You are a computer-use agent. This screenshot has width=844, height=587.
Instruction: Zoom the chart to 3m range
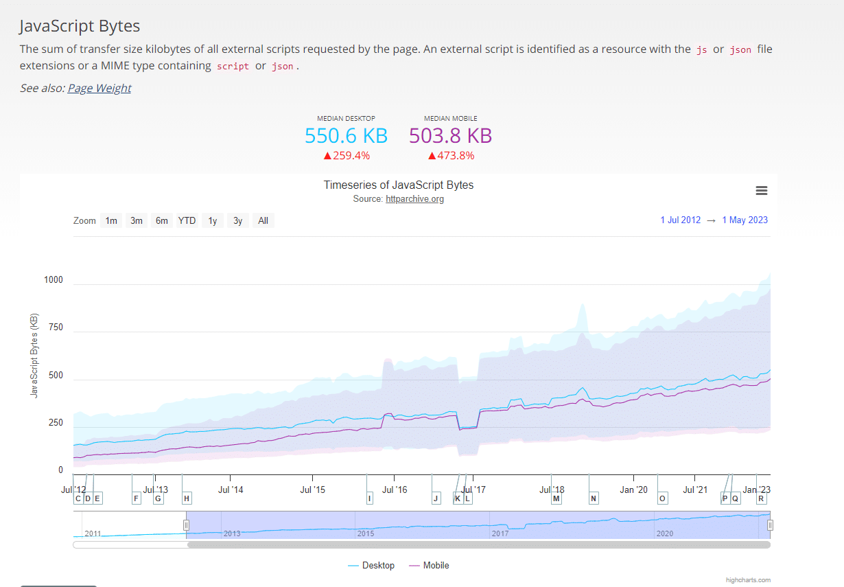click(137, 221)
